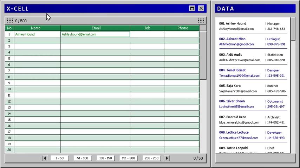This screenshot has height=168, width=300.
Task: Maximize the X-CELL window
Action: [192, 8]
